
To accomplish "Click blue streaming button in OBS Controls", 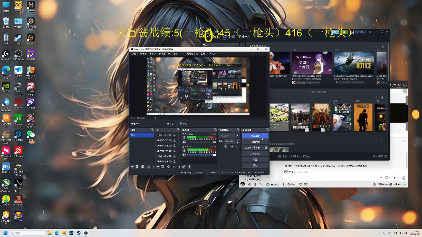I will pyautogui.click(x=255, y=136).
